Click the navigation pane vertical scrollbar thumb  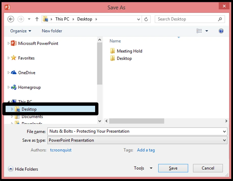(x=100, y=64)
